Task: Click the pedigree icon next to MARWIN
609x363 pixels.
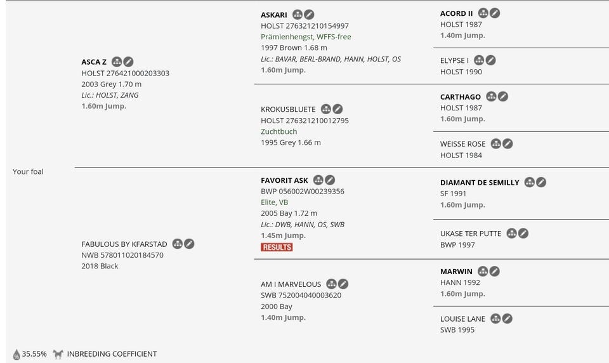Action: (x=483, y=272)
